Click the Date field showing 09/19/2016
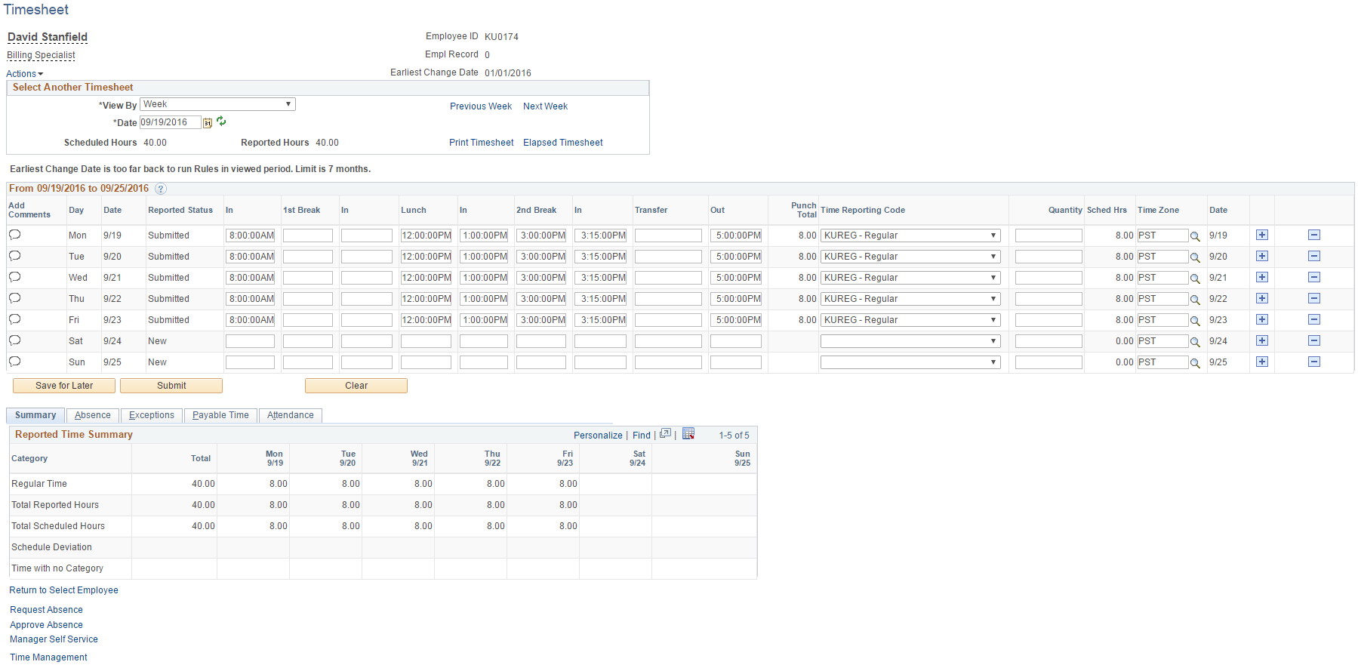The image size is (1358, 665). pyautogui.click(x=171, y=122)
